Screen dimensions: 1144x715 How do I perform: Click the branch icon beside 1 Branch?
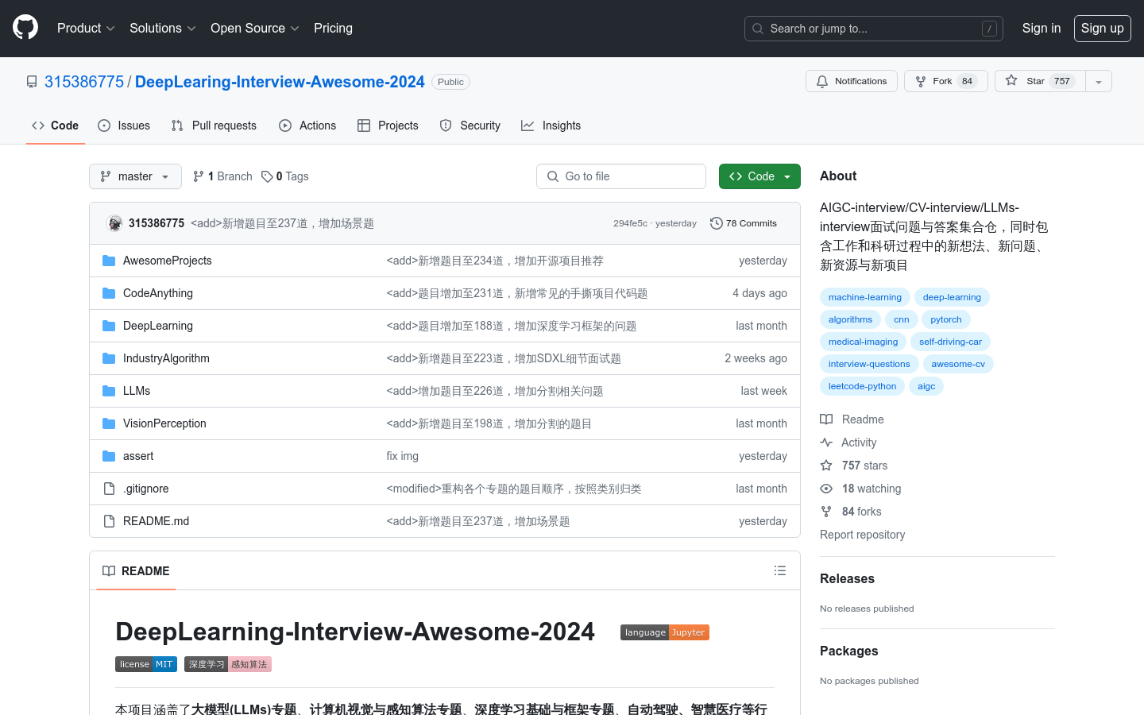[199, 176]
